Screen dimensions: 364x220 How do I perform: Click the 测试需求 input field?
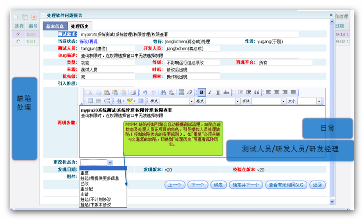coord(189,35)
